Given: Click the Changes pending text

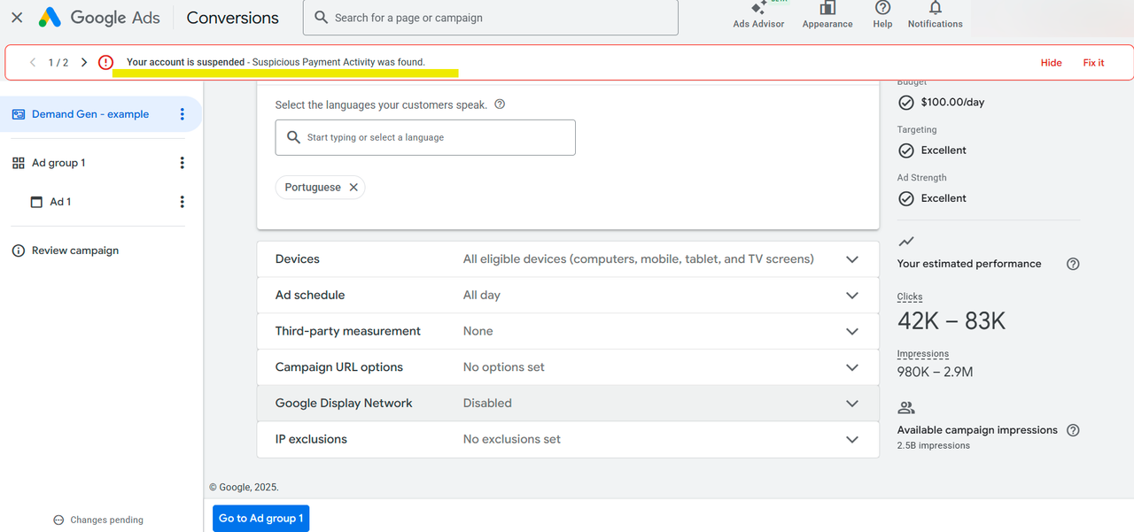Looking at the screenshot, I should pyautogui.click(x=106, y=520).
